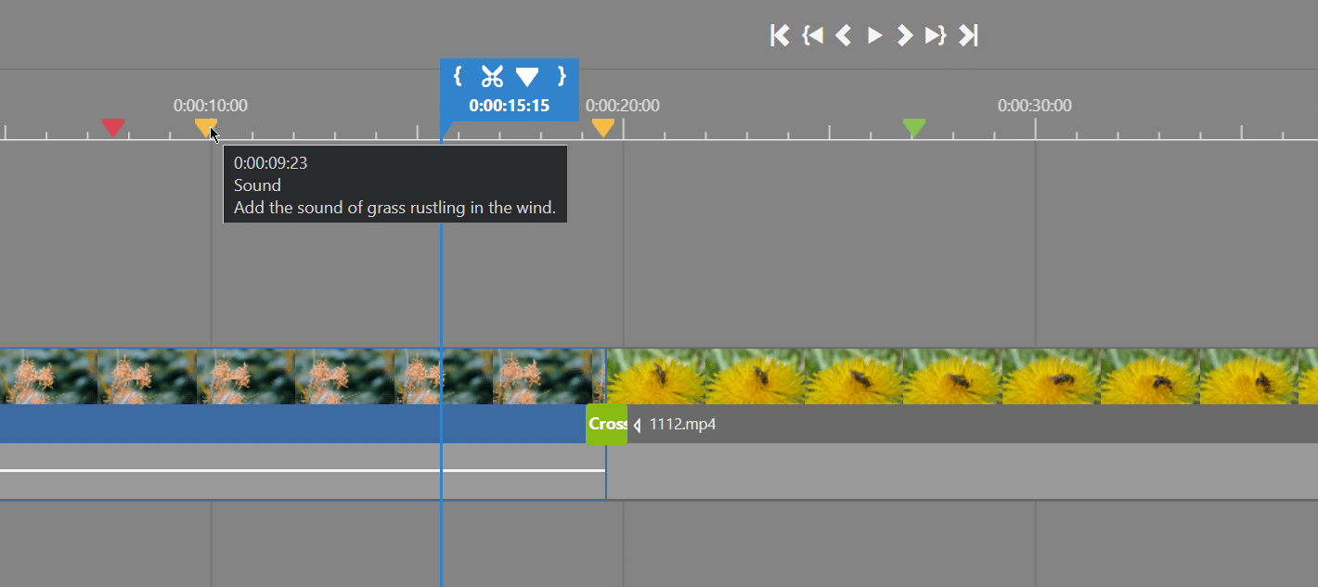Cut the clip with the scissors icon

[492, 76]
